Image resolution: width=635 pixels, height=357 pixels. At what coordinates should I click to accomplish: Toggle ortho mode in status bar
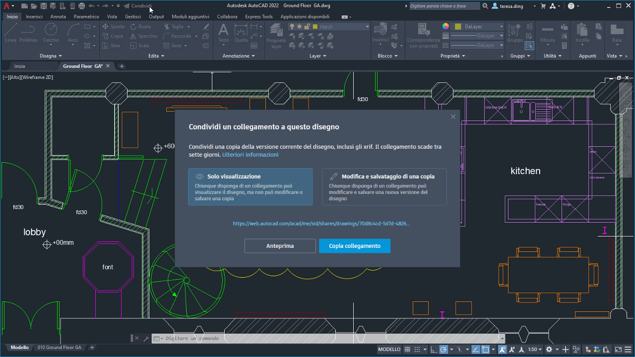coord(434,350)
